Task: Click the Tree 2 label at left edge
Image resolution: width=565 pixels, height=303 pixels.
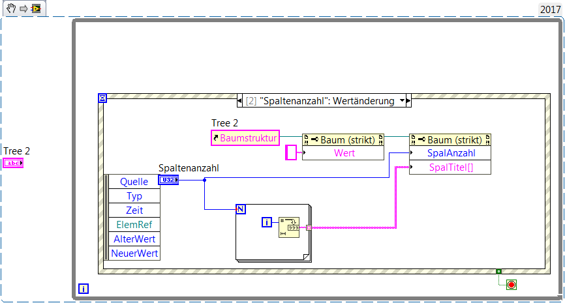Action: (16, 151)
